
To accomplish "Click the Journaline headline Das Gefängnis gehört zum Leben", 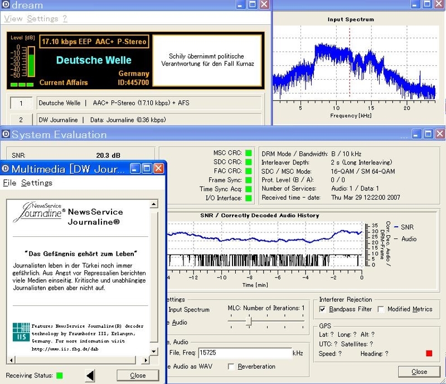I will pyautogui.click(x=81, y=254).
